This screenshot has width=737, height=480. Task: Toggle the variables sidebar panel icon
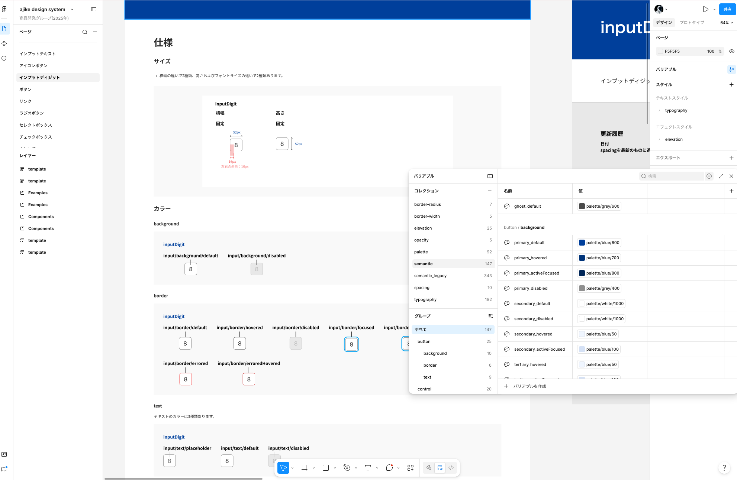click(490, 176)
